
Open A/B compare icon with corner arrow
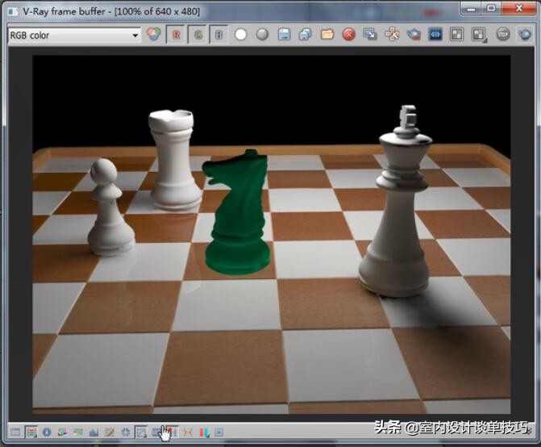pos(479,35)
